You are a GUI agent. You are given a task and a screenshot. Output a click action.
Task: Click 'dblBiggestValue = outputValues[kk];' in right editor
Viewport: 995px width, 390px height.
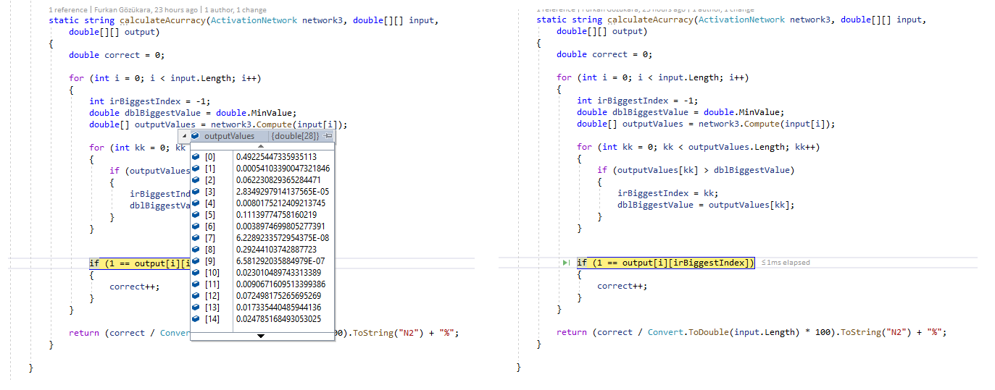[x=706, y=205]
